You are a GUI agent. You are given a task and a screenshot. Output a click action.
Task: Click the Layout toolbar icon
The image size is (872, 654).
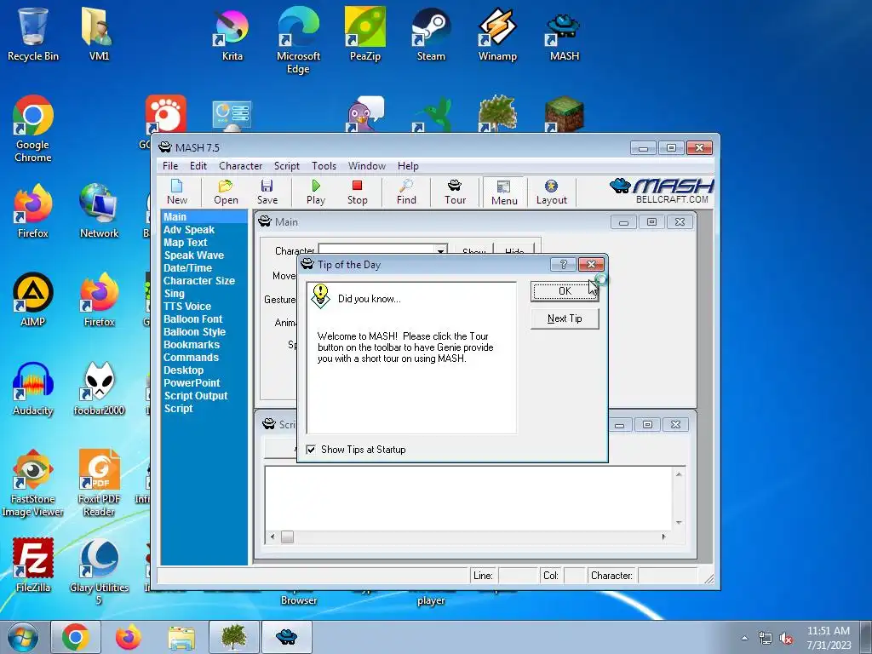(551, 192)
